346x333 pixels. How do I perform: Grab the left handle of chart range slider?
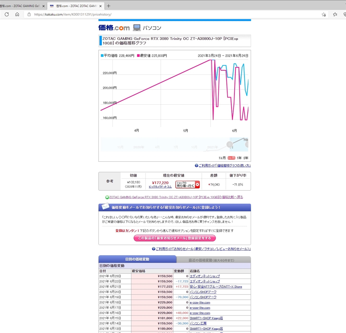coord(229,145)
